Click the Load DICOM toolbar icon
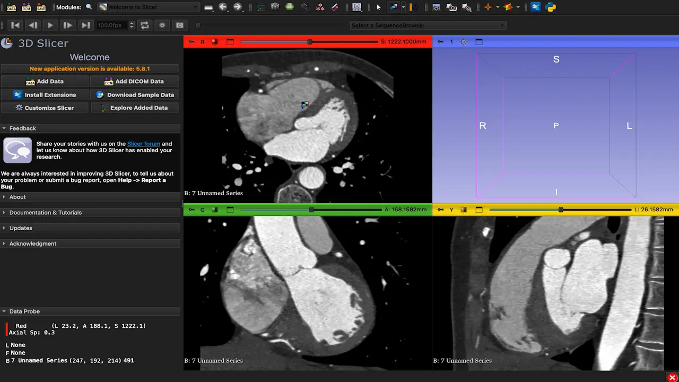 click(x=26, y=7)
